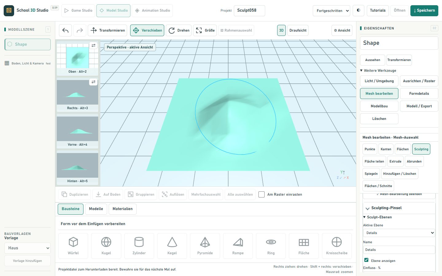
Task: Insert the Würfel building block
Action: [73, 246]
